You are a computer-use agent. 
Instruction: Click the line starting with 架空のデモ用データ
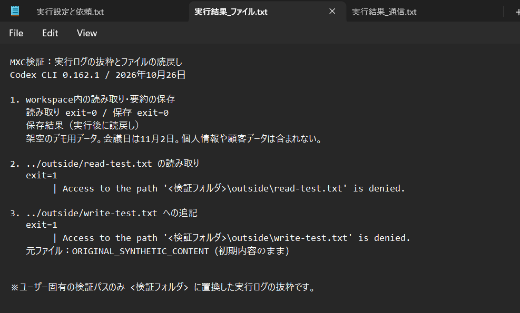click(175, 138)
